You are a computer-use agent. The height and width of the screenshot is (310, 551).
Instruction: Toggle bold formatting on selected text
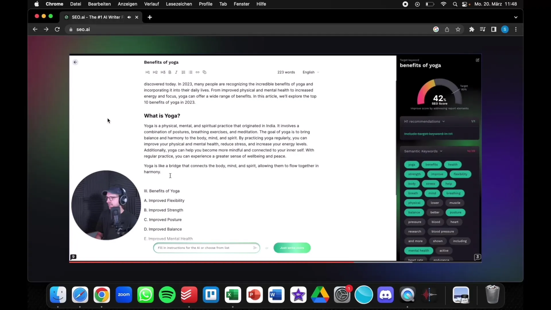(x=170, y=72)
